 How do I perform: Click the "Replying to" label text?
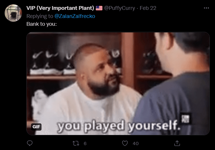(40, 16)
